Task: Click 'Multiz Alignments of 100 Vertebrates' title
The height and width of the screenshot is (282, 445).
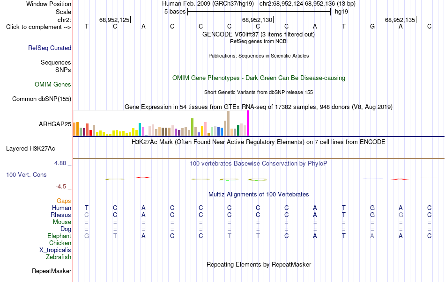Action: (x=259, y=195)
